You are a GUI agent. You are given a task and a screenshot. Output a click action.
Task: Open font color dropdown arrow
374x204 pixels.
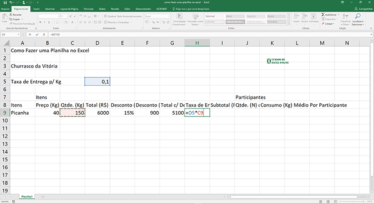pos(75,22)
